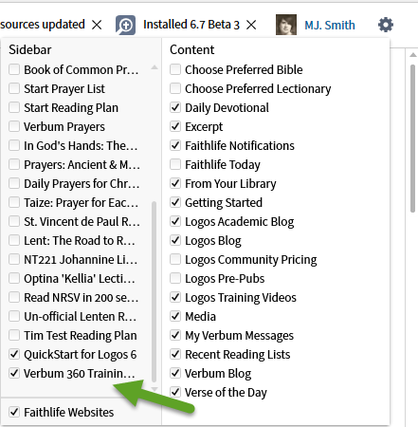This screenshot has height=427, width=418.
Task: Dismiss the resources updated notification
Action: coord(97,25)
